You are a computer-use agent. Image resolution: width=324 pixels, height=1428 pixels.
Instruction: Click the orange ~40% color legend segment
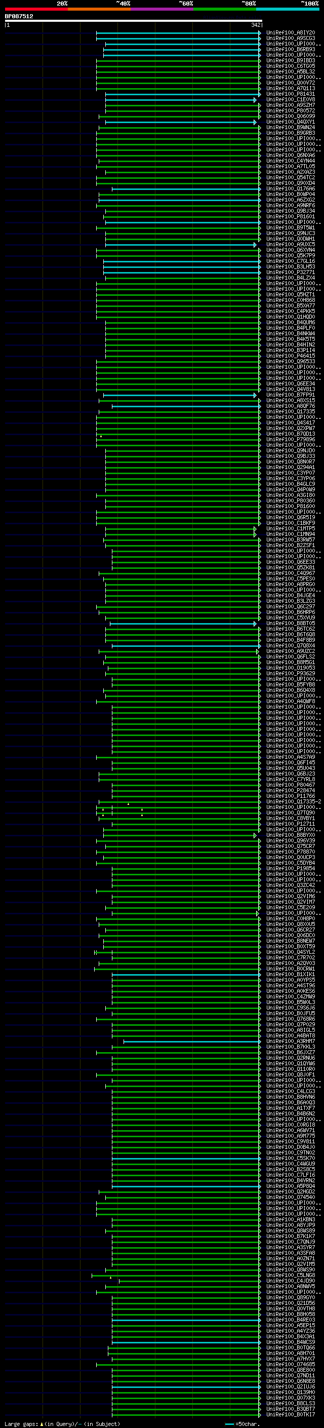[99, 9]
